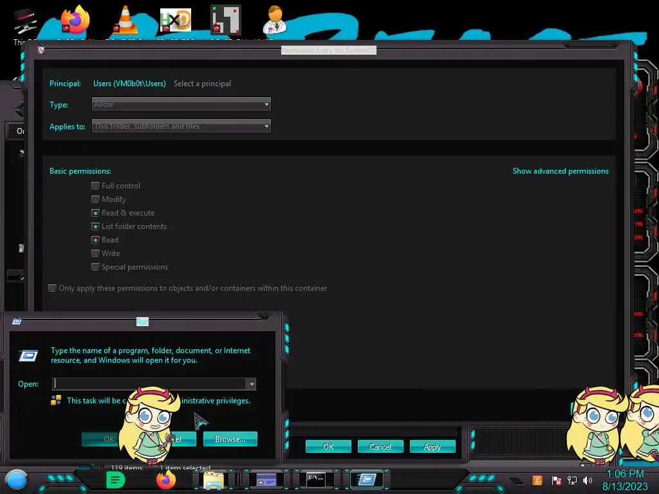Open File Explorer from the taskbar
Viewport: 659px width, 494px height.
point(214,480)
